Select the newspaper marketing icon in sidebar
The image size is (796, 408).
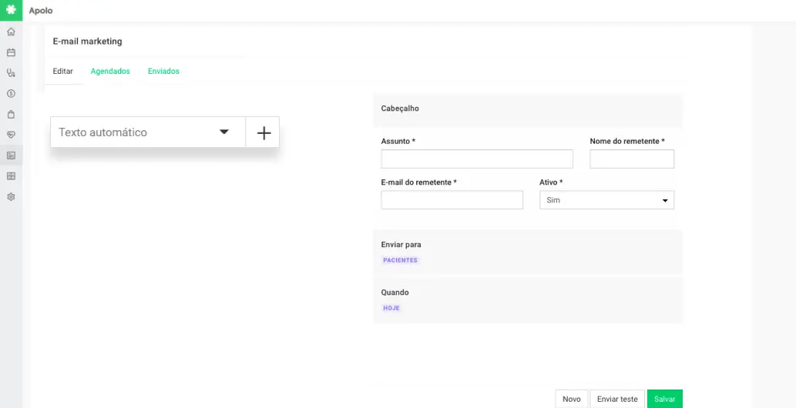pyautogui.click(x=11, y=156)
